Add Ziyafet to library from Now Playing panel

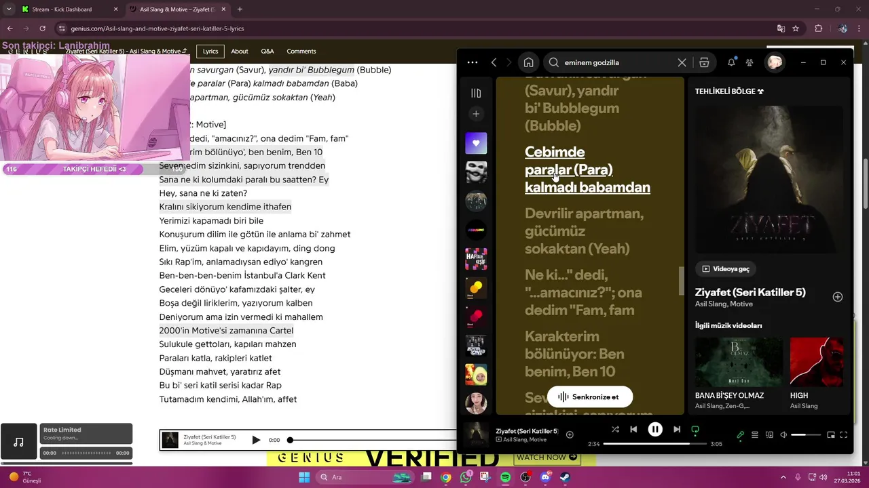[x=838, y=297]
